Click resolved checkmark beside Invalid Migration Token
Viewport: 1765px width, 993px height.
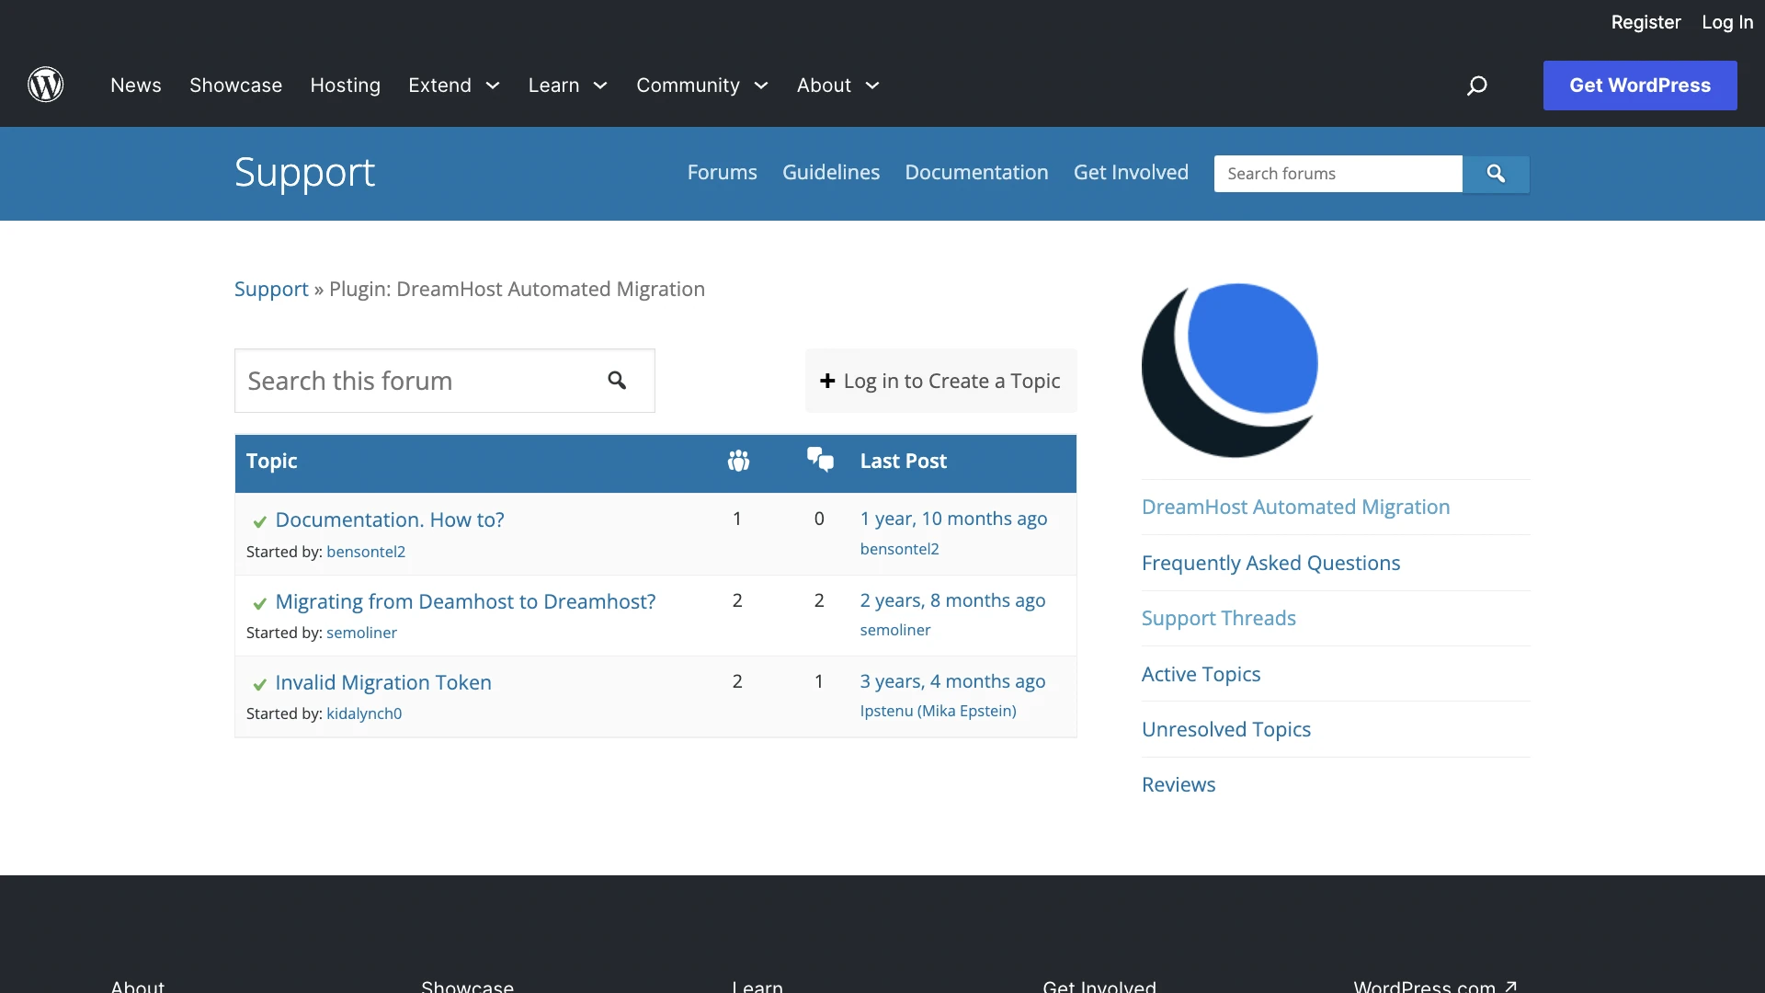260,684
